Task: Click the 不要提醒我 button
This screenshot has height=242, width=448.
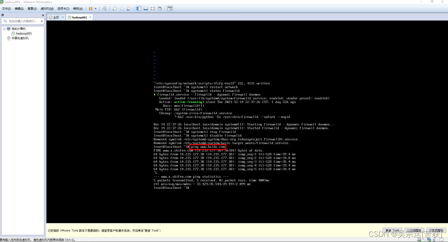Action: 436,230
